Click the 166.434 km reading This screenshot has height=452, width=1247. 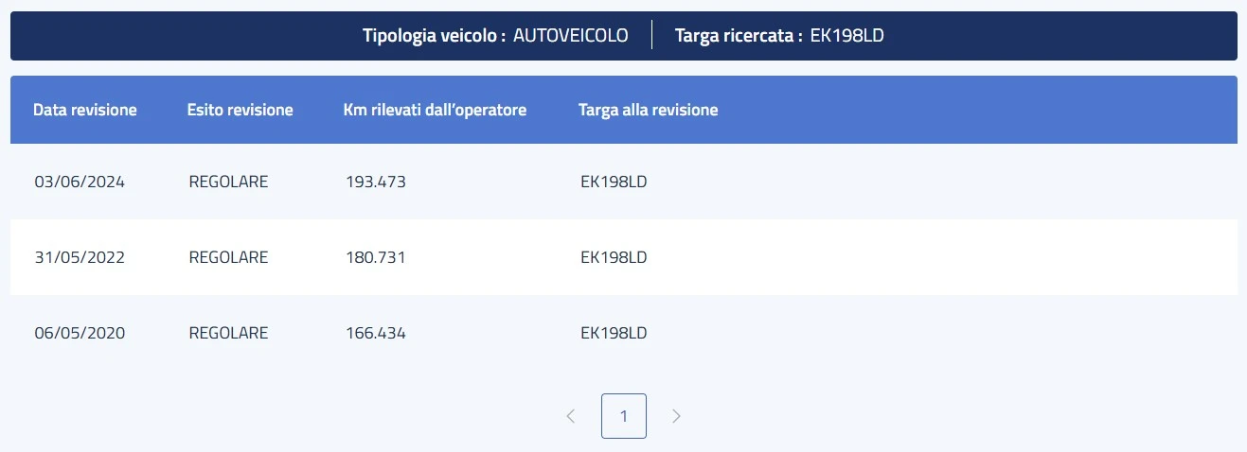(x=376, y=333)
